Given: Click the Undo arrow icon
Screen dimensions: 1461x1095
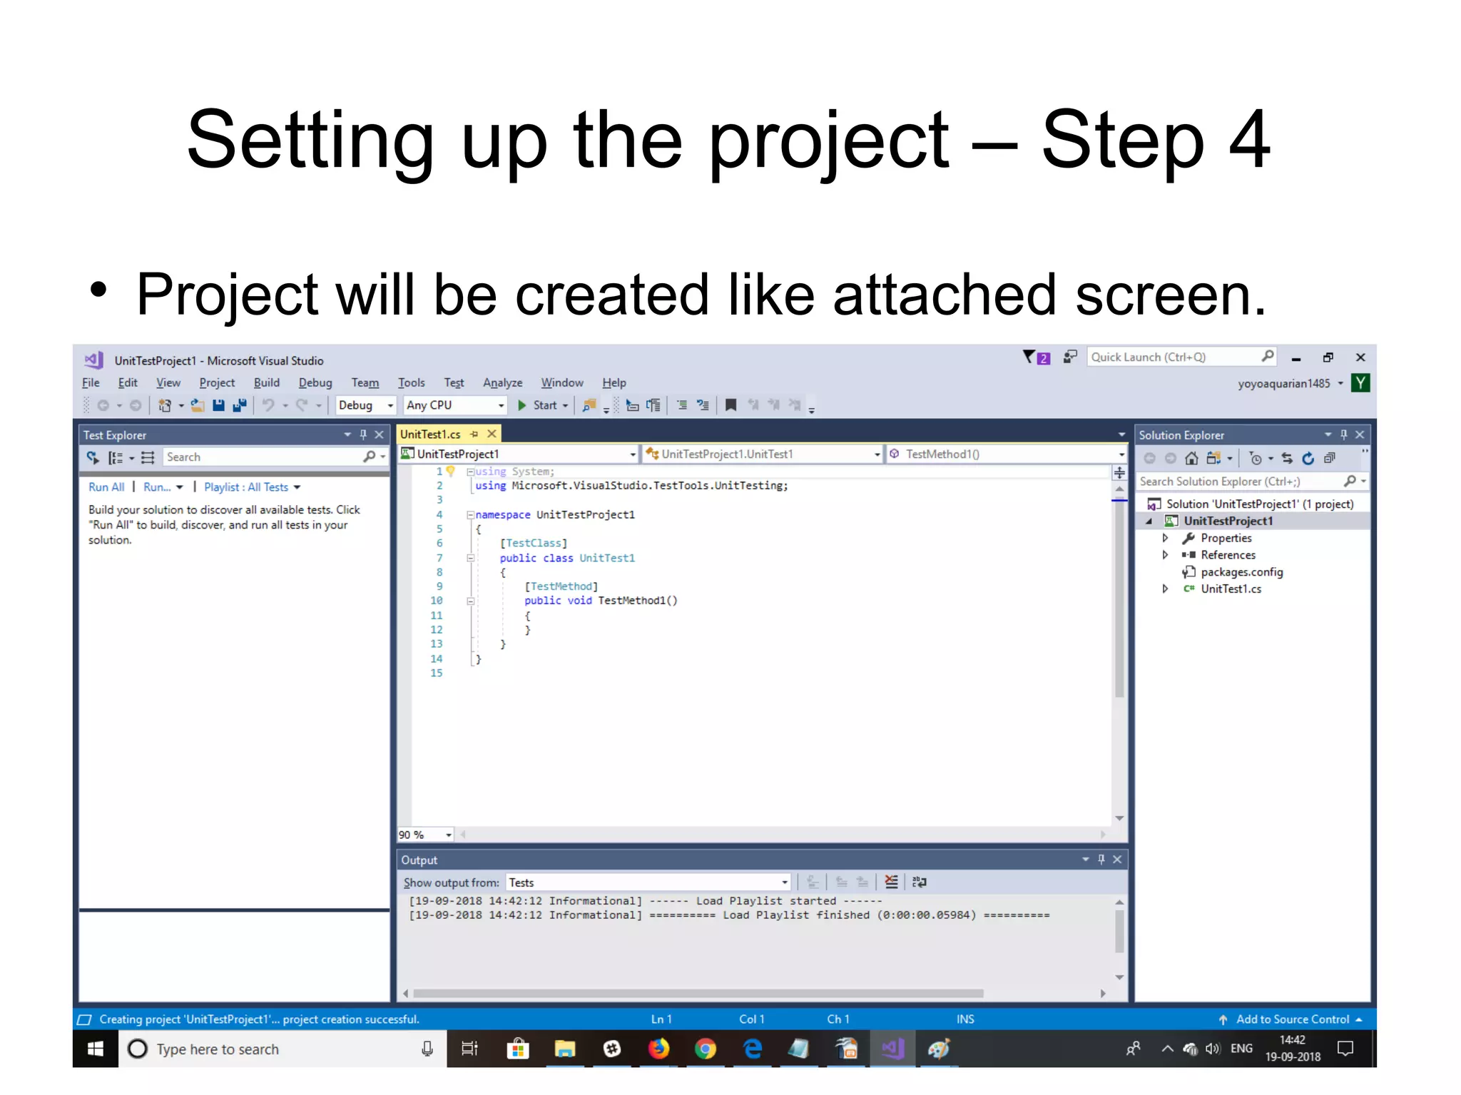Looking at the screenshot, I should (x=268, y=405).
